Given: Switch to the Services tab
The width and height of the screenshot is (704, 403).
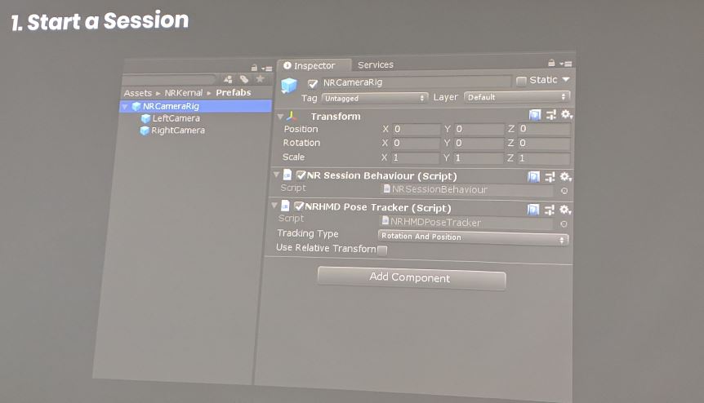Looking at the screenshot, I should tap(375, 65).
